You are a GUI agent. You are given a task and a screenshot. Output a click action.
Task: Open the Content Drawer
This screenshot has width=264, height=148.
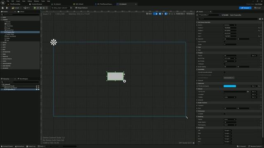(x=7, y=146)
